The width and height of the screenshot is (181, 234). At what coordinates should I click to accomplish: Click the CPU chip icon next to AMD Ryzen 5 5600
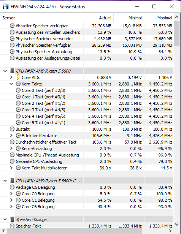click(12, 71)
